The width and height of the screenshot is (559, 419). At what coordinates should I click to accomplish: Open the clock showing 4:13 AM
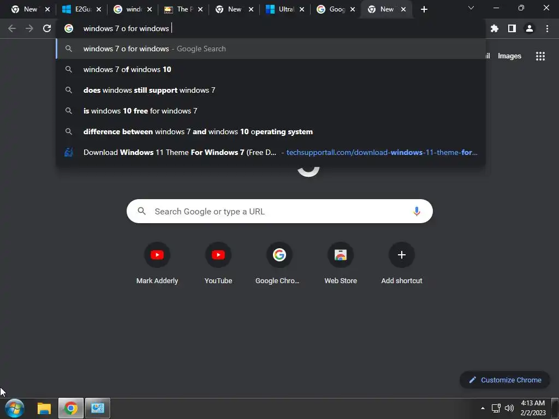(533, 408)
